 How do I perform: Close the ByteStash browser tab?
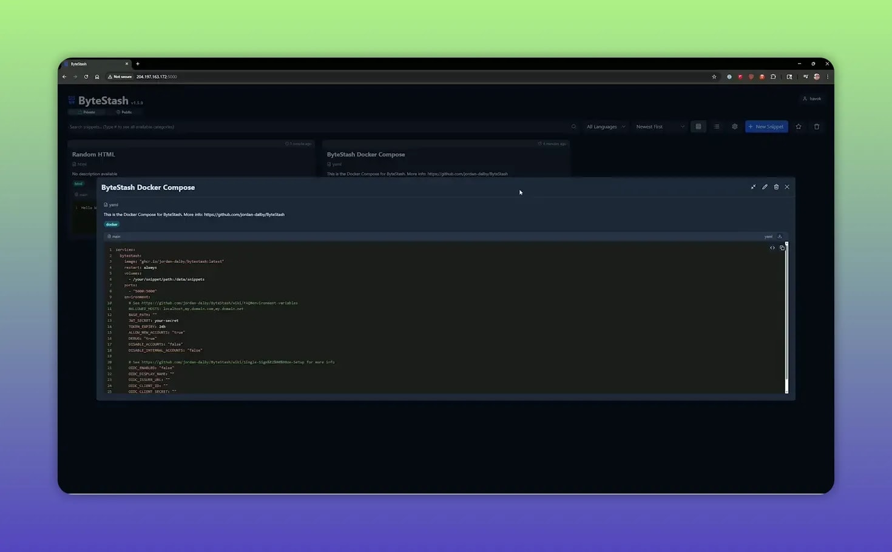127,64
